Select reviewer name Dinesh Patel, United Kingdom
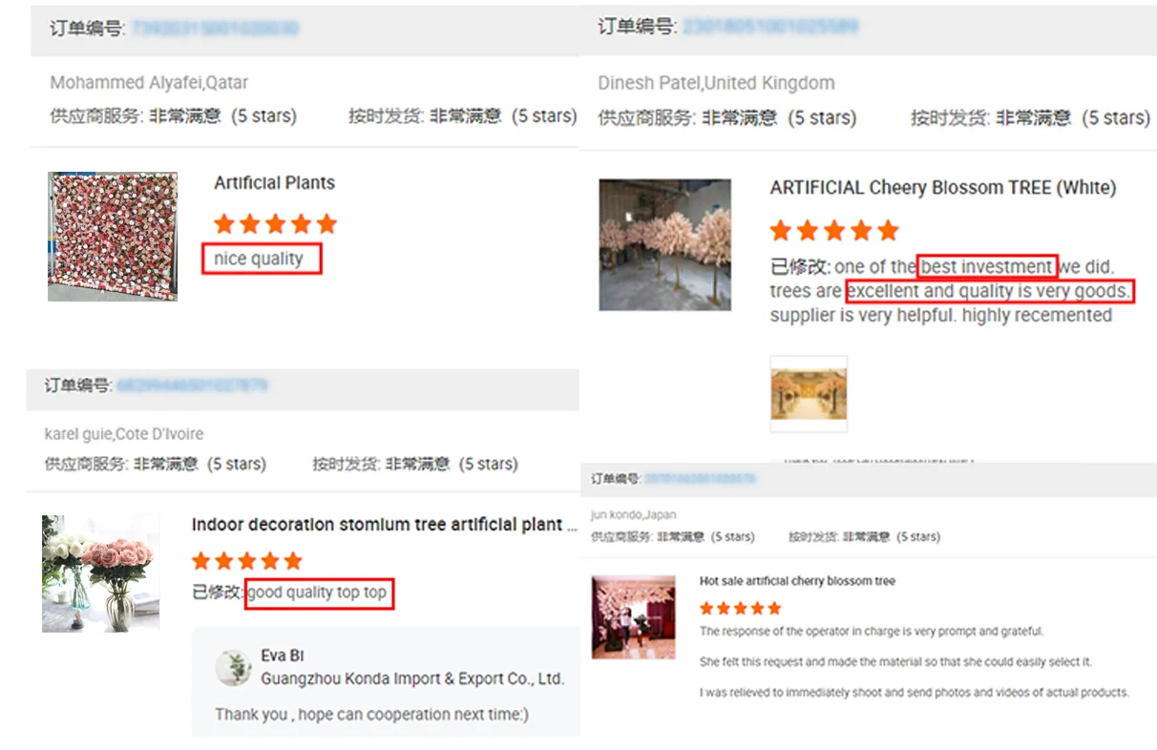1157x750 pixels. [717, 83]
